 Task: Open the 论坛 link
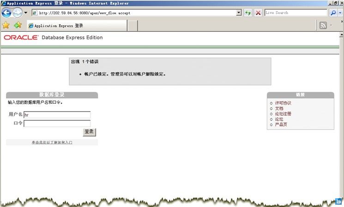(279, 119)
